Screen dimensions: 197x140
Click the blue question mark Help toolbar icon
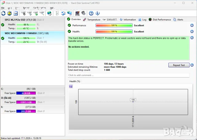(x=91, y=13)
